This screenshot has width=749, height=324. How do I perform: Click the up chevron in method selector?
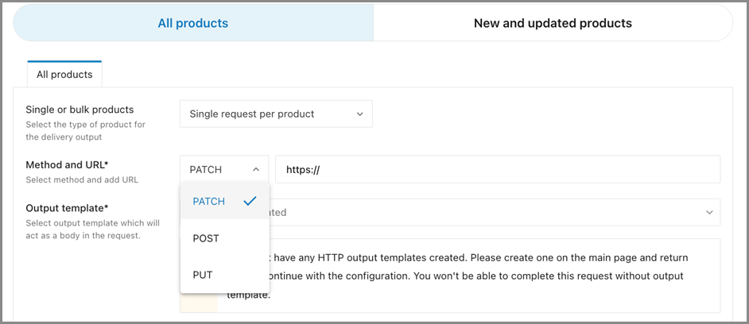click(256, 169)
